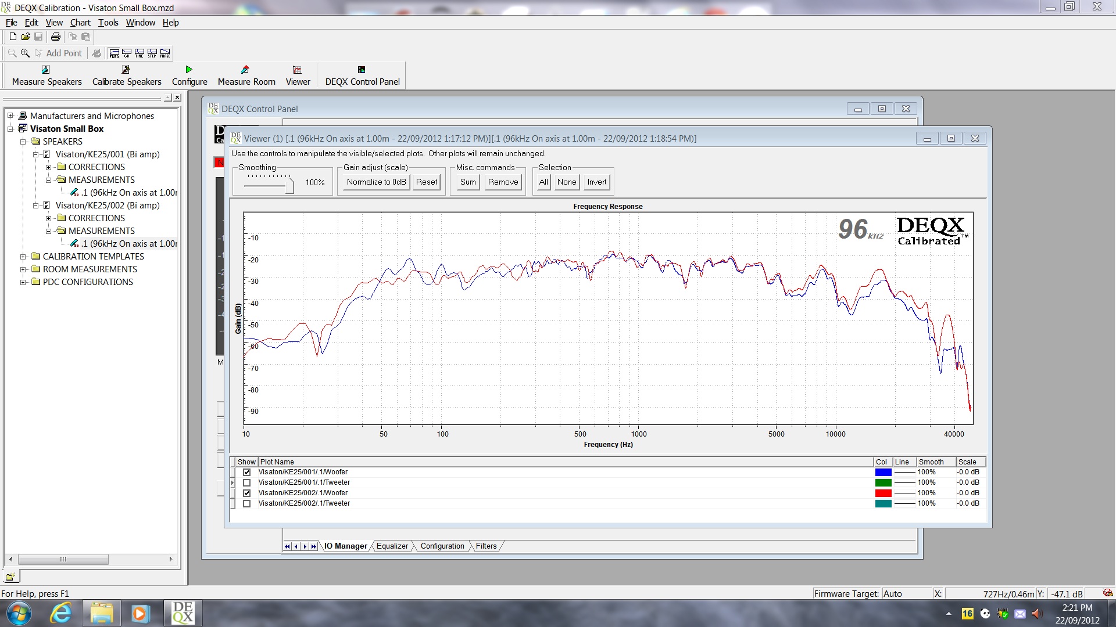Expand CORRECTIONS under KE25/001
Viewport: 1116px width, 627px height.
[48, 167]
